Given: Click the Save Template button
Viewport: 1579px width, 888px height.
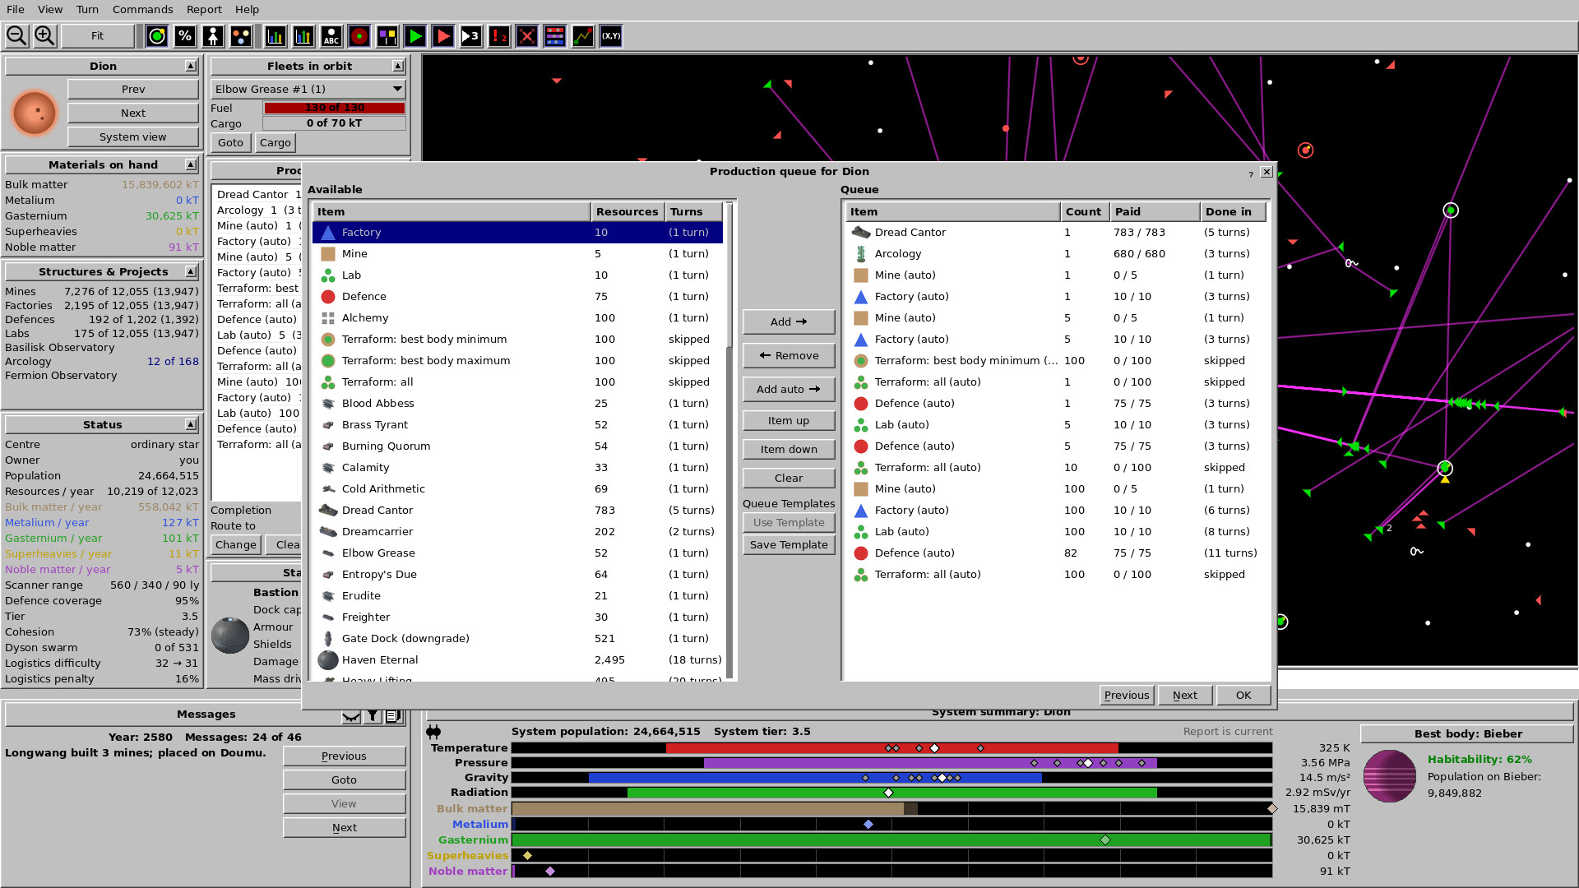Looking at the screenshot, I should (789, 544).
